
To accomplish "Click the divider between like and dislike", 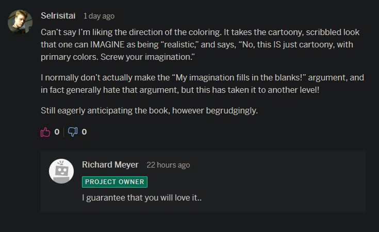I will click(64, 132).
